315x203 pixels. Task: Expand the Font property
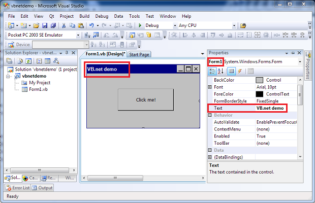coord(210,87)
